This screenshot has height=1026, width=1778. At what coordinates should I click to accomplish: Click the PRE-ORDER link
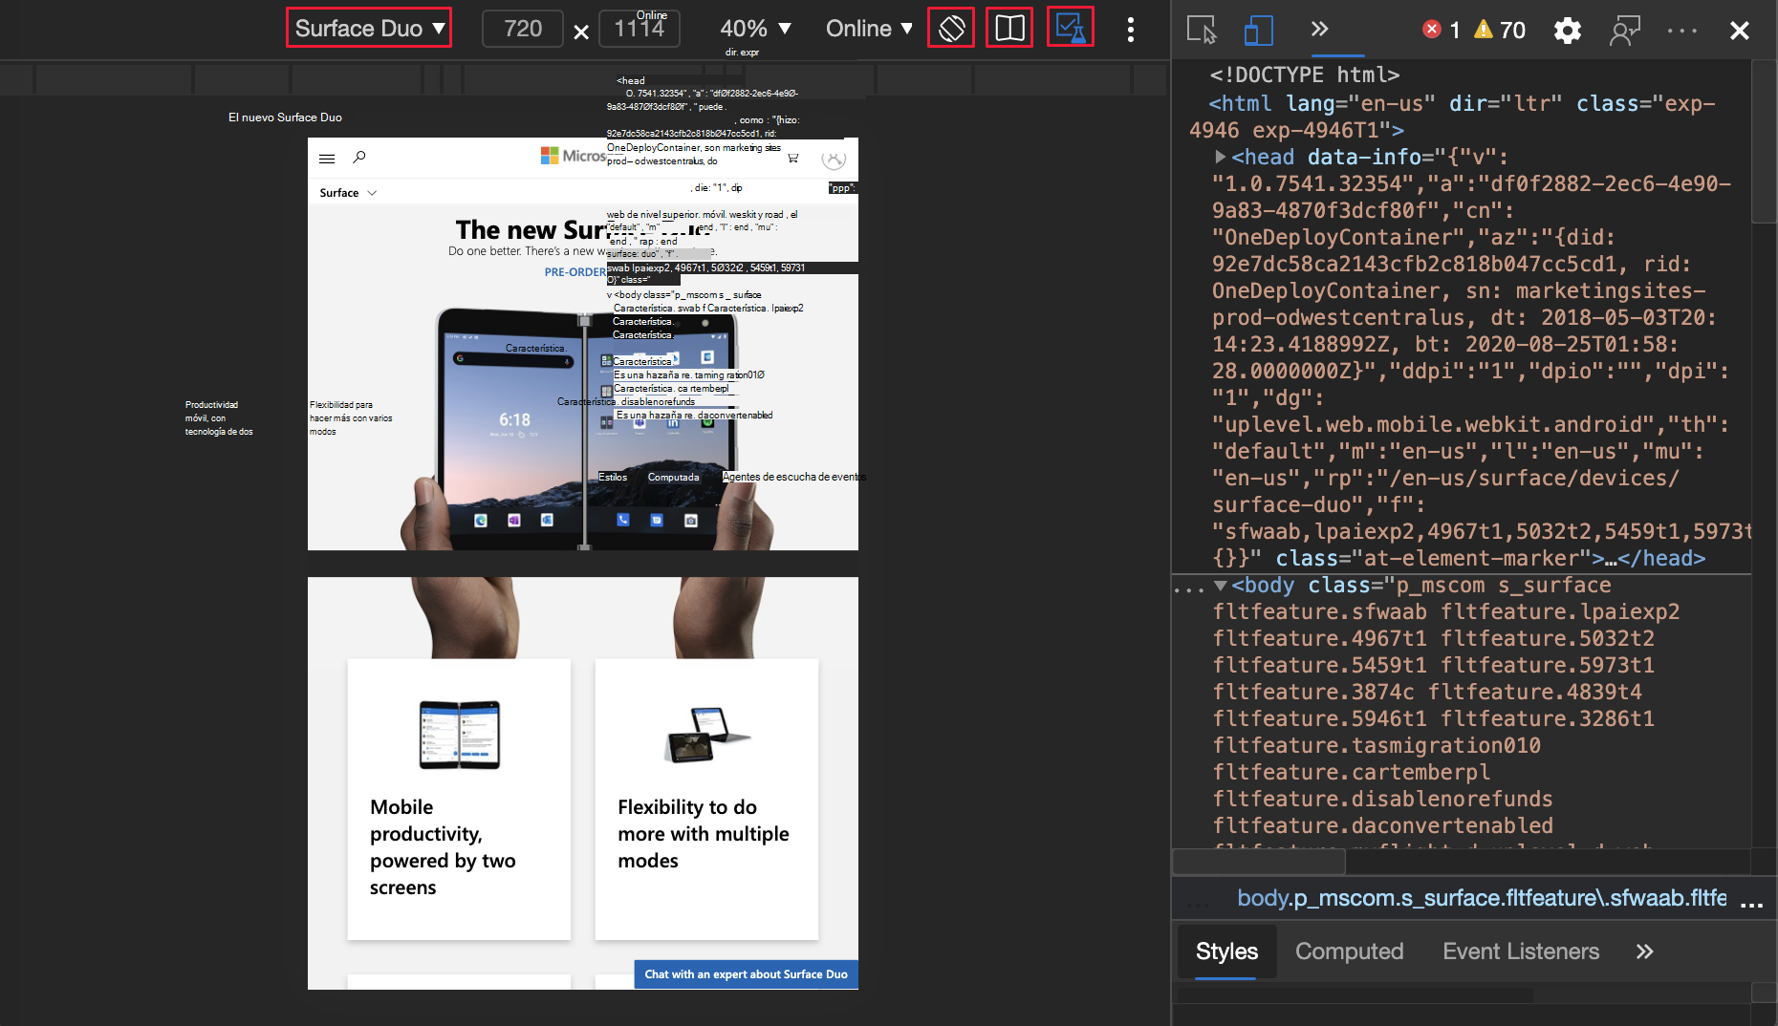571,272
